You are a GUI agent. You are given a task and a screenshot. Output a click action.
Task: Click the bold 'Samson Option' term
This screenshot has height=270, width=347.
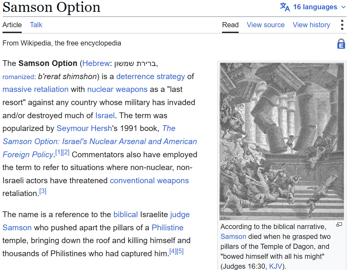click(48, 63)
